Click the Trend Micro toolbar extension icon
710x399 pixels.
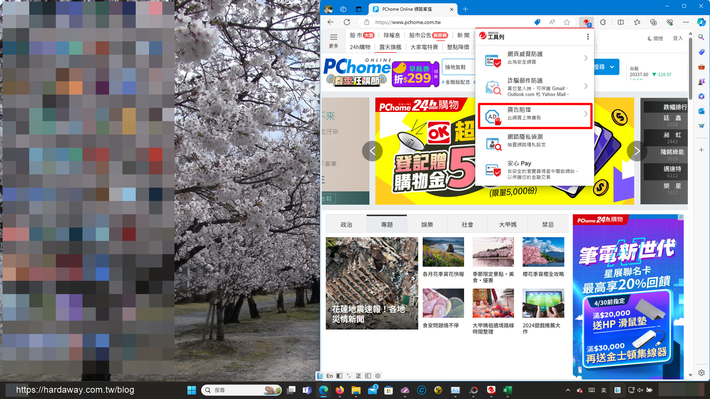[x=586, y=23]
